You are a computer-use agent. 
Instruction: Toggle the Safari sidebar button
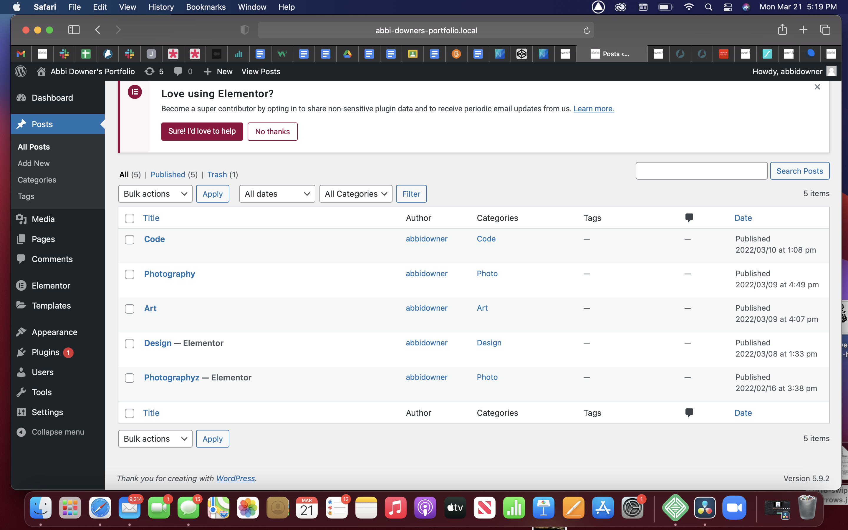[74, 30]
